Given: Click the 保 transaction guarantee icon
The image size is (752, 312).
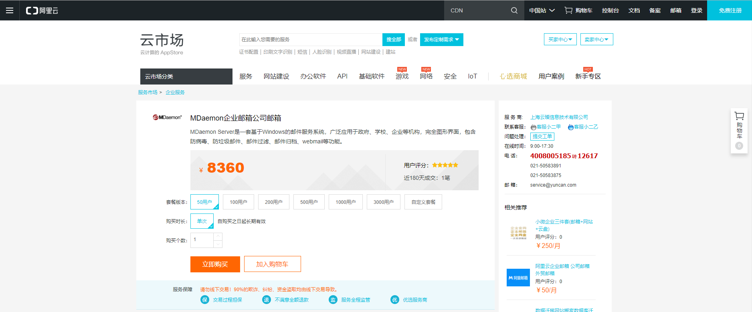Looking at the screenshot, I should [205, 300].
